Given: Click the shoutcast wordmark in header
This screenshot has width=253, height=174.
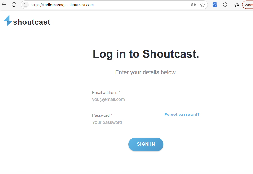Looking at the screenshot, I should [32, 22].
